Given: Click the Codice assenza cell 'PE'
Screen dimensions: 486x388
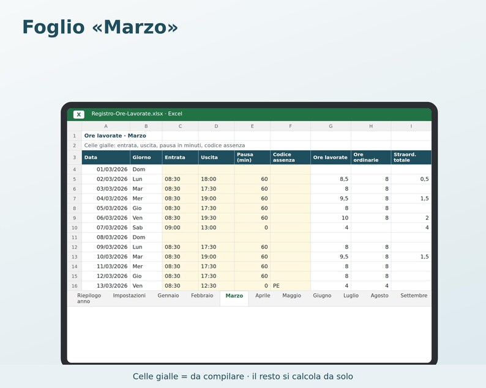Looking at the screenshot, I should pyautogui.click(x=290, y=286).
